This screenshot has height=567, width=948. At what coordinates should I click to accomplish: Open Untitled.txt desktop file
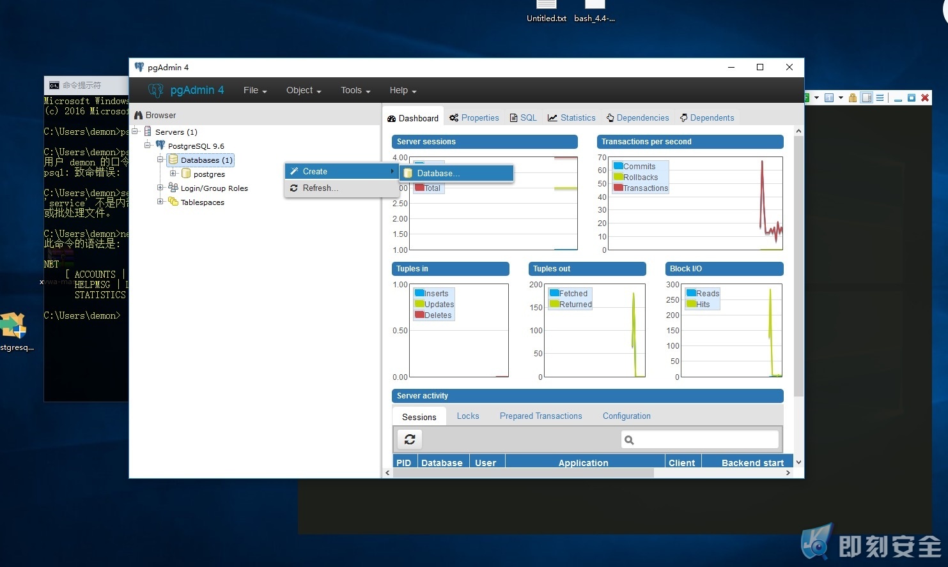click(x=547, y=12)
